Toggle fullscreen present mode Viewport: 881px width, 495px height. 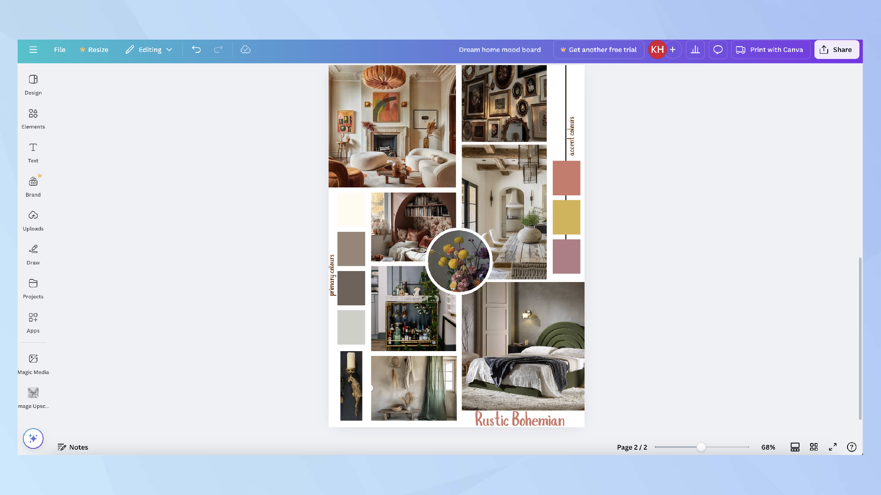(833, 447)
